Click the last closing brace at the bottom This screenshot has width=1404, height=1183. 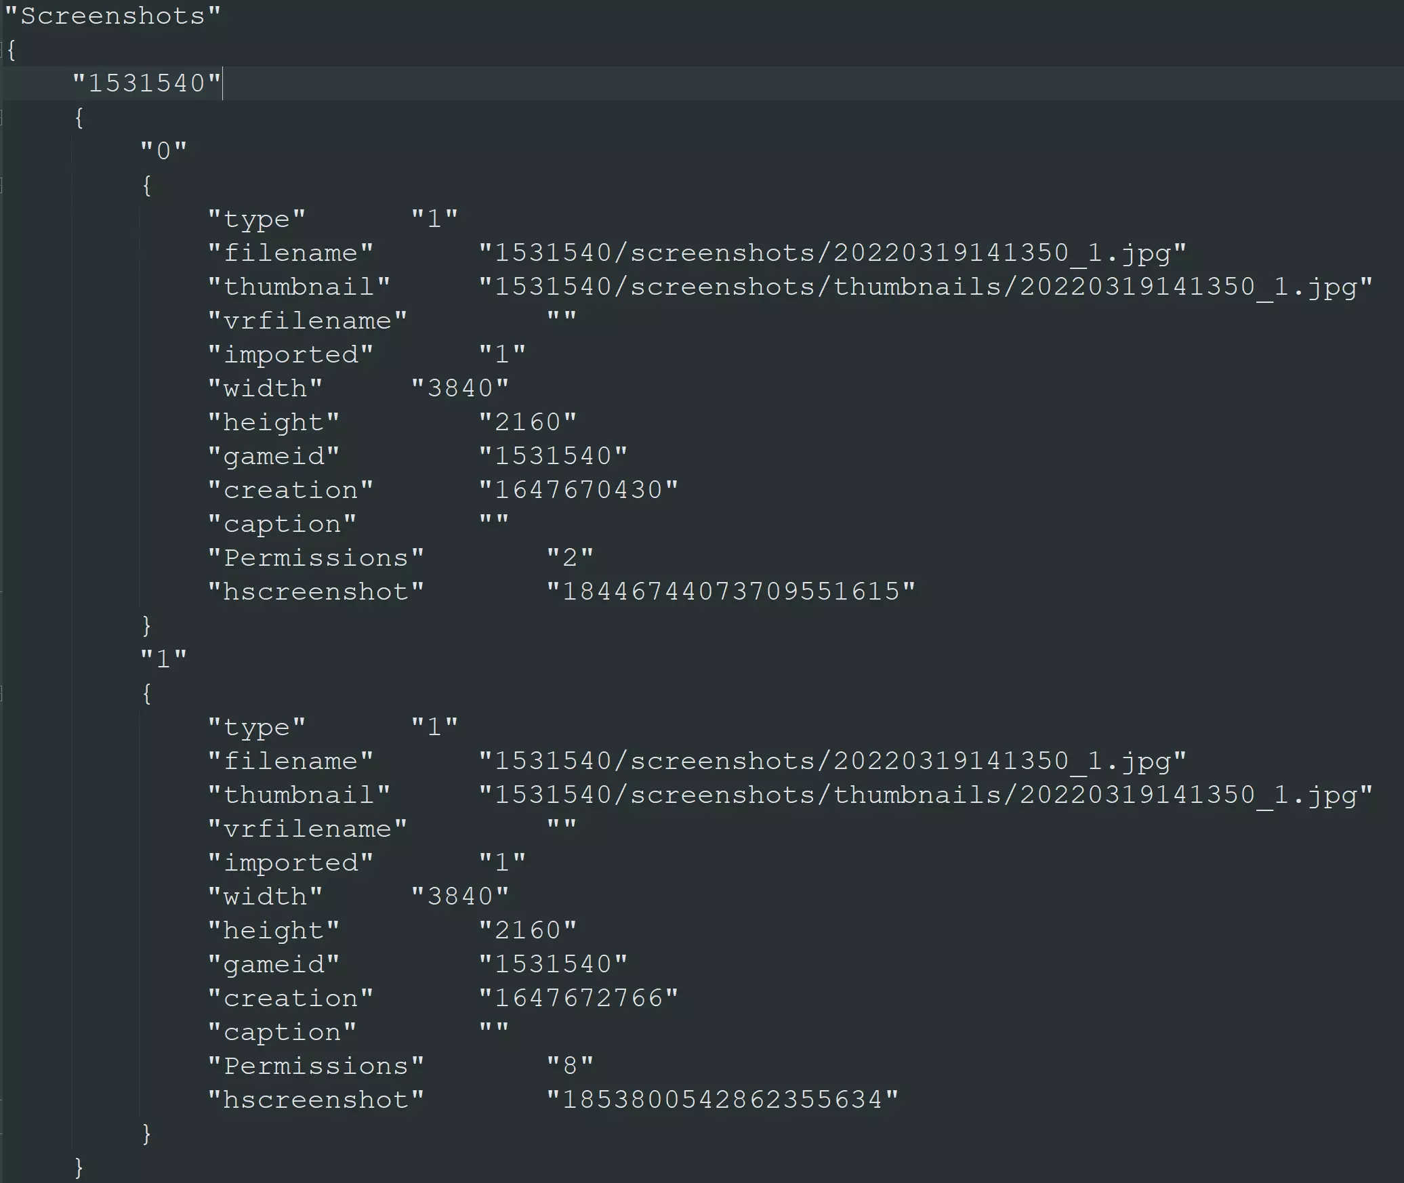[x=79, y=1167]
